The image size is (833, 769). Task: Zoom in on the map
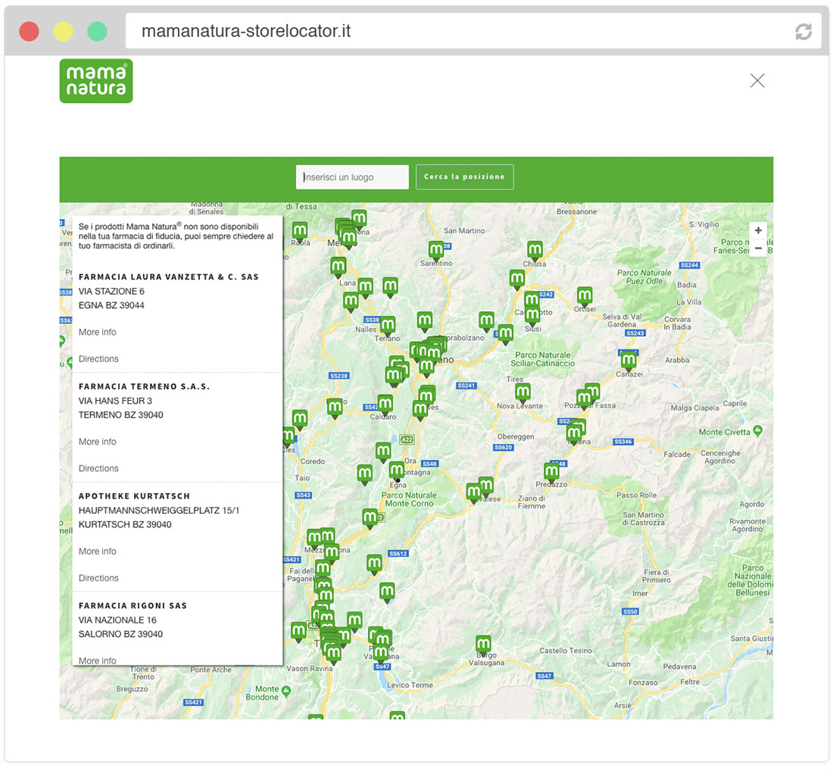point(758,230)
